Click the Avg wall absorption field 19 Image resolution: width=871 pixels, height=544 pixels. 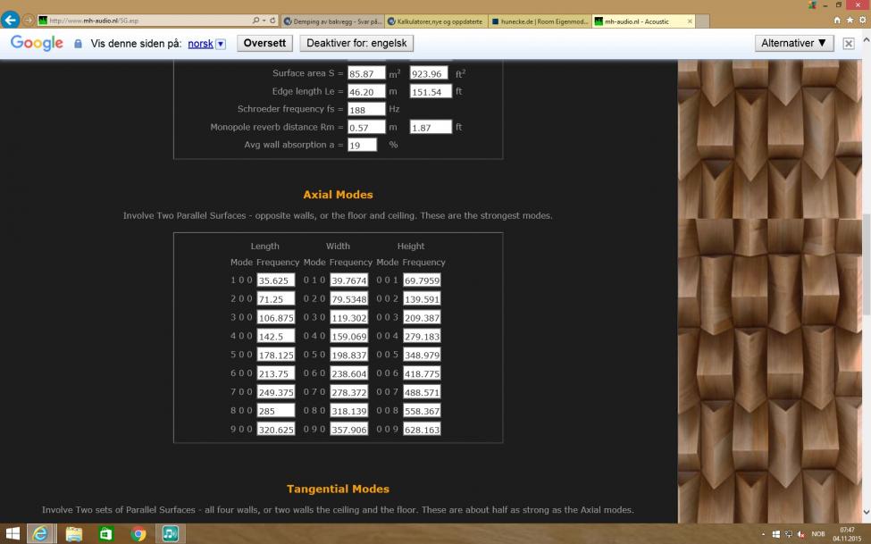click(362, 145)
